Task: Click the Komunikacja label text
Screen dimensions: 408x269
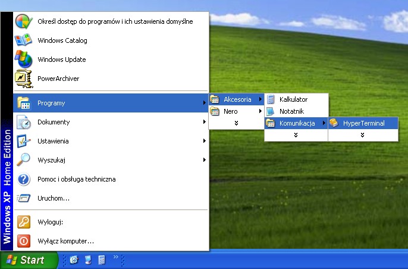Action: click(297, 123)
